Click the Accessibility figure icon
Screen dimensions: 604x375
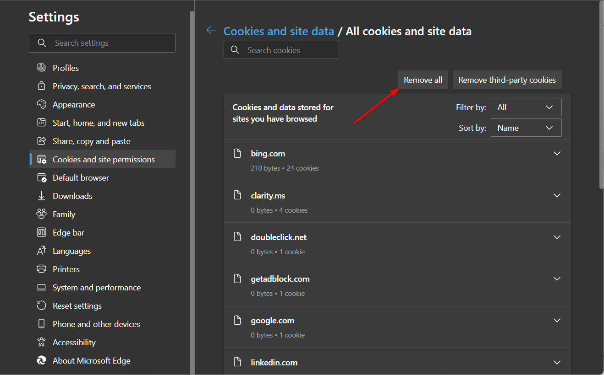click(x=42, y=342)
